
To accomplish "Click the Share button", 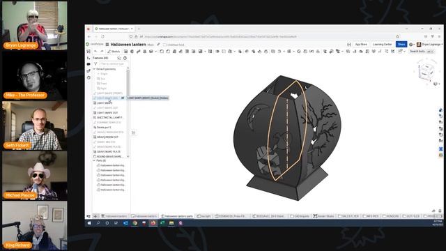I will (401, 45).
